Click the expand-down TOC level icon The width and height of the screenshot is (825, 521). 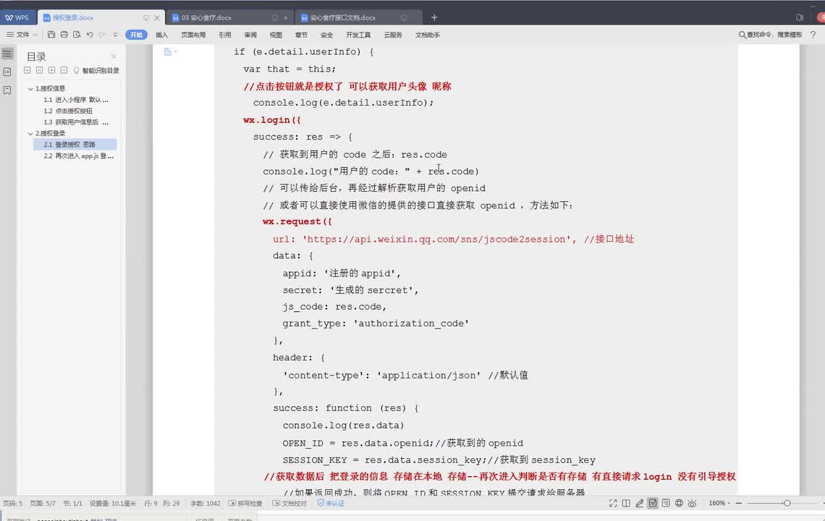(x=27, y=70)
